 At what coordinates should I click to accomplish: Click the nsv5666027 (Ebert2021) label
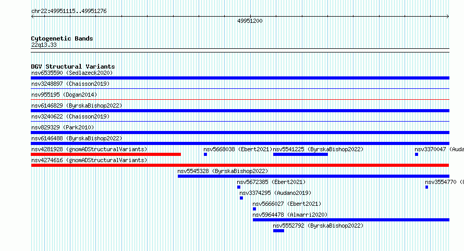coord(287,204)
